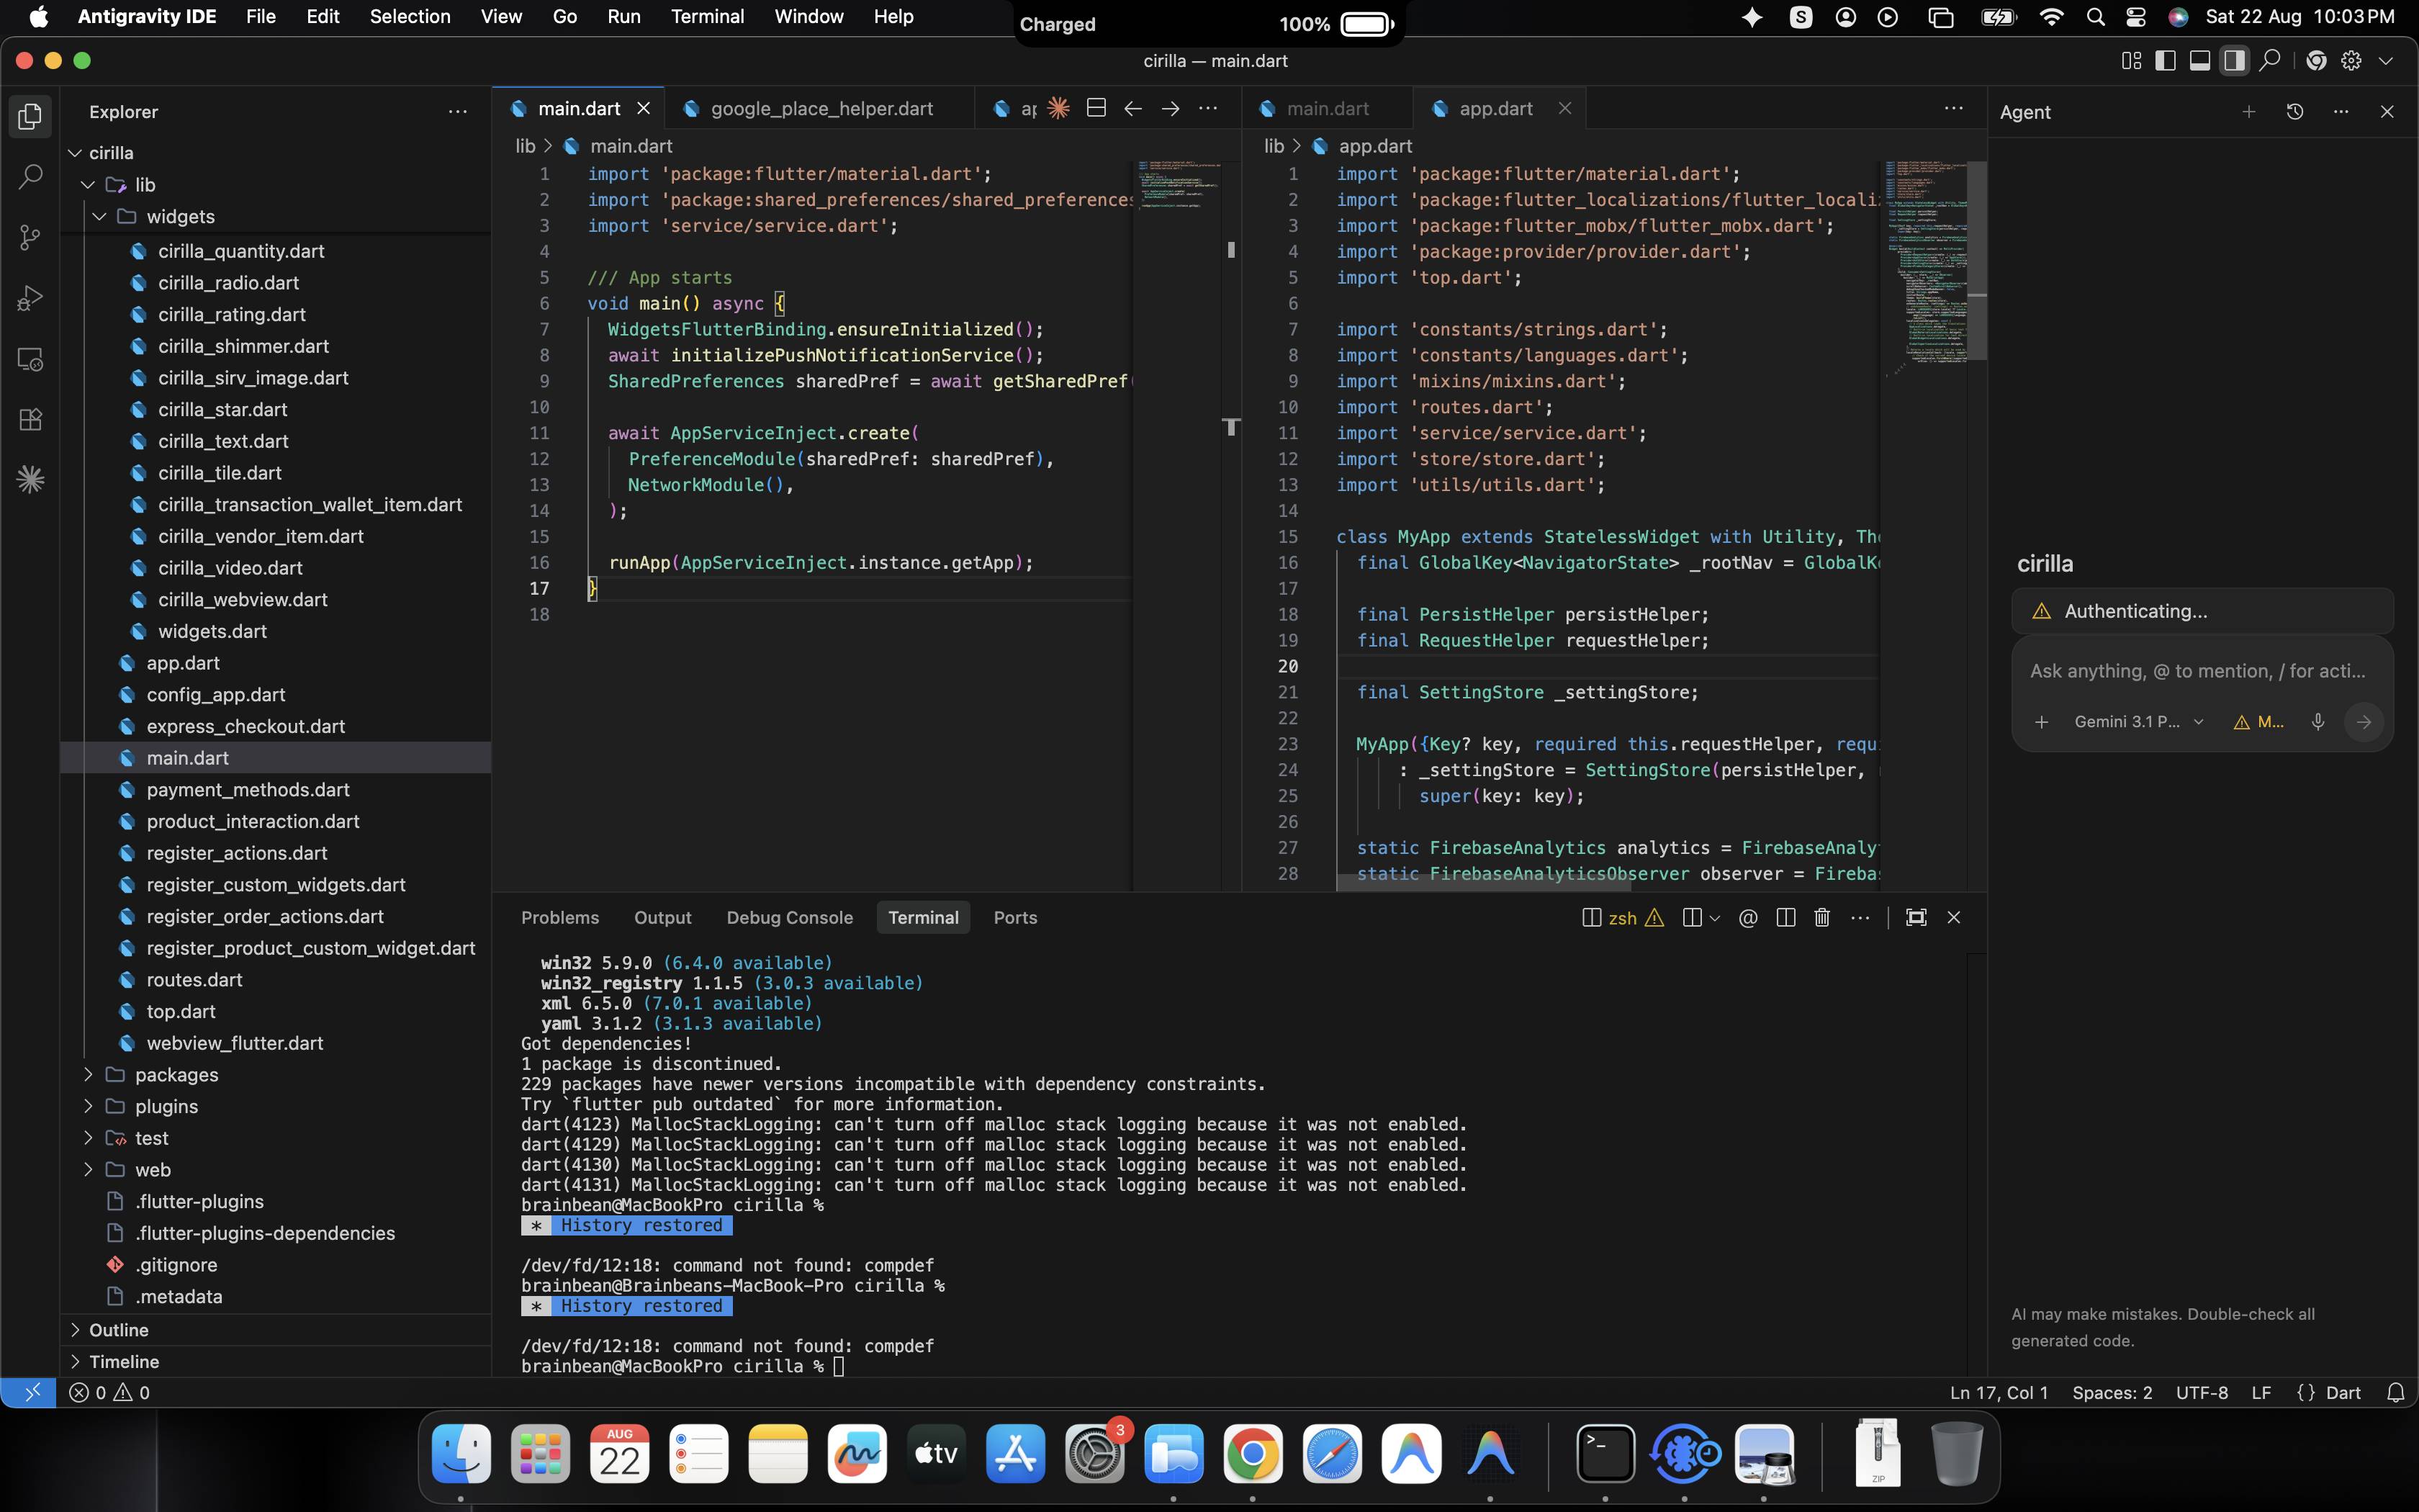
Task: Open the Extensions view
Action: [30, 419]
